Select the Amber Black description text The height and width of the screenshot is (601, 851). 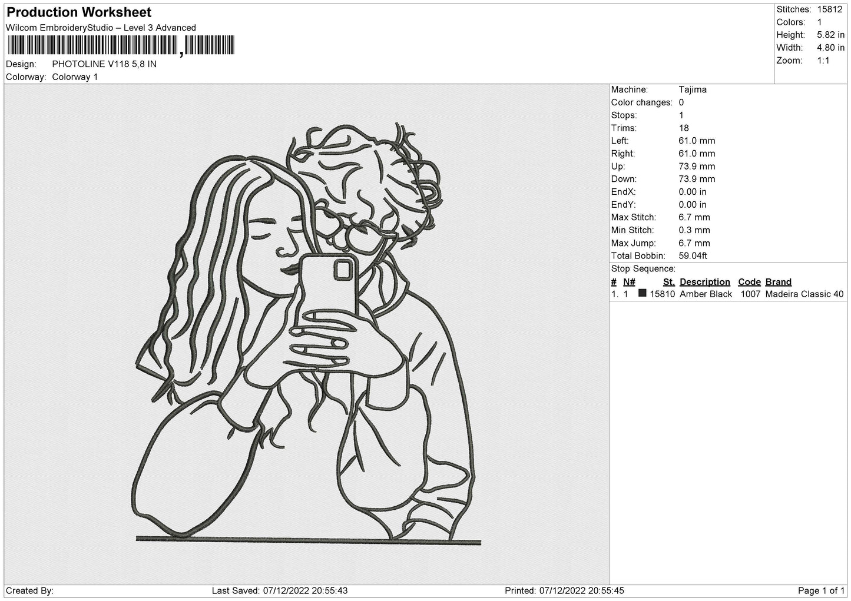coord(706,294)
